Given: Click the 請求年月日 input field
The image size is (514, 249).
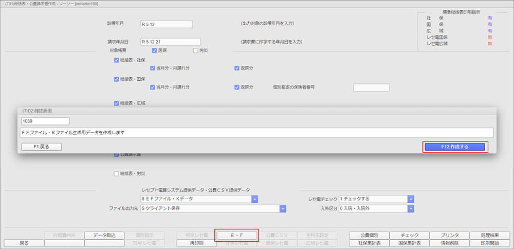Looking at the screenshot, I should point(170,42).
